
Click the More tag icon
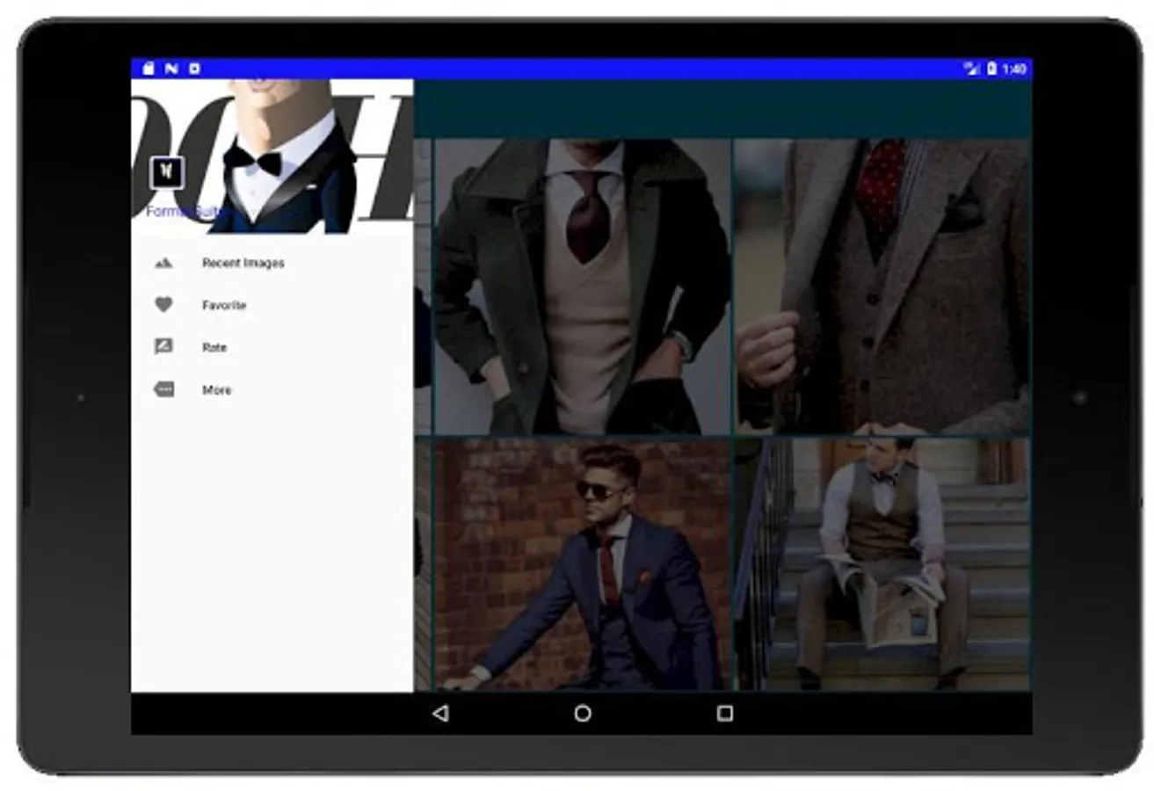163,389
